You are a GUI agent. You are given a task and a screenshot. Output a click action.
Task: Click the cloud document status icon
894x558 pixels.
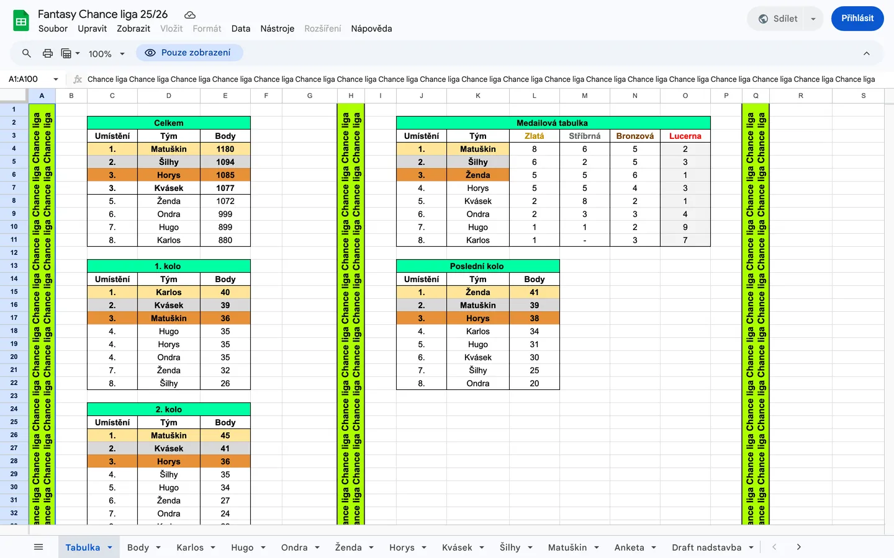(x=190, y=14)
